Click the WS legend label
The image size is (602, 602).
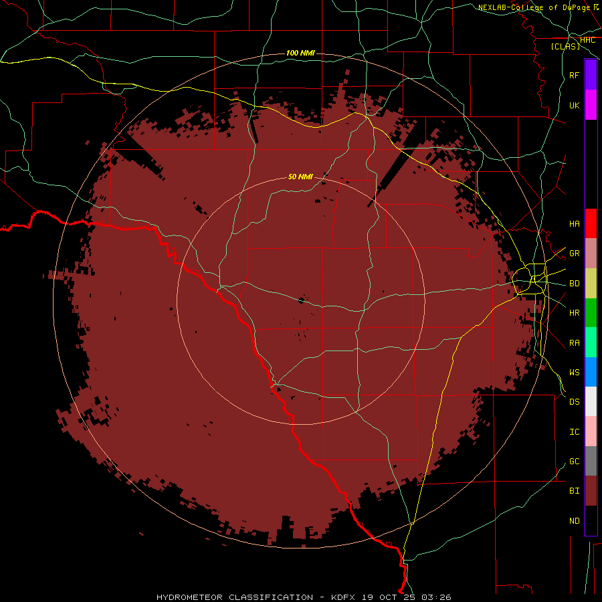tap(574, 372)
